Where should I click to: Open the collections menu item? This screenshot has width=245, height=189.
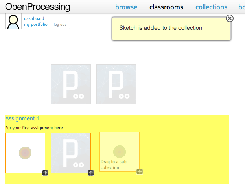point(212,7)
